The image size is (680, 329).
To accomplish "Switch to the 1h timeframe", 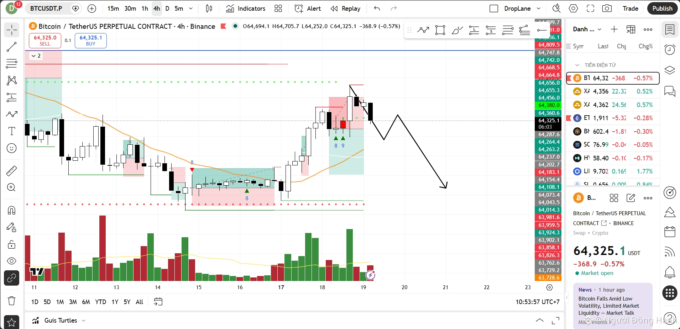I will pos(145,9).
